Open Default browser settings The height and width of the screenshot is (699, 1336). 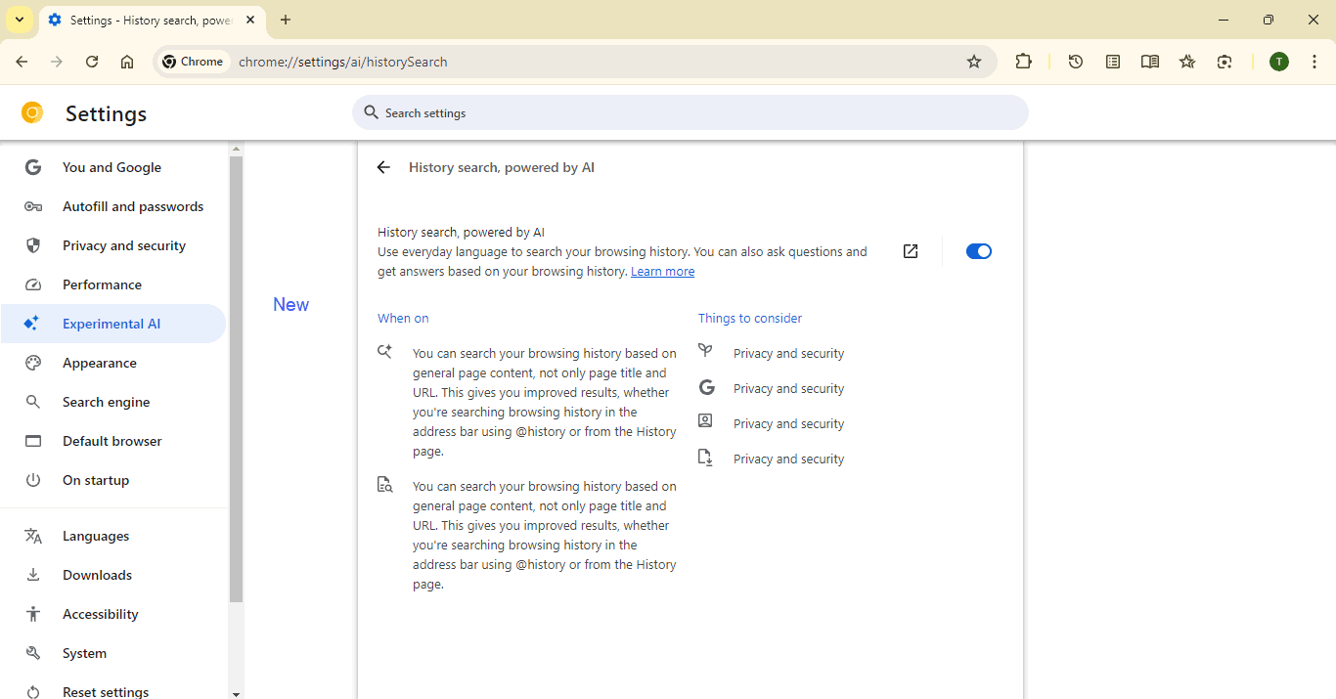113,441
